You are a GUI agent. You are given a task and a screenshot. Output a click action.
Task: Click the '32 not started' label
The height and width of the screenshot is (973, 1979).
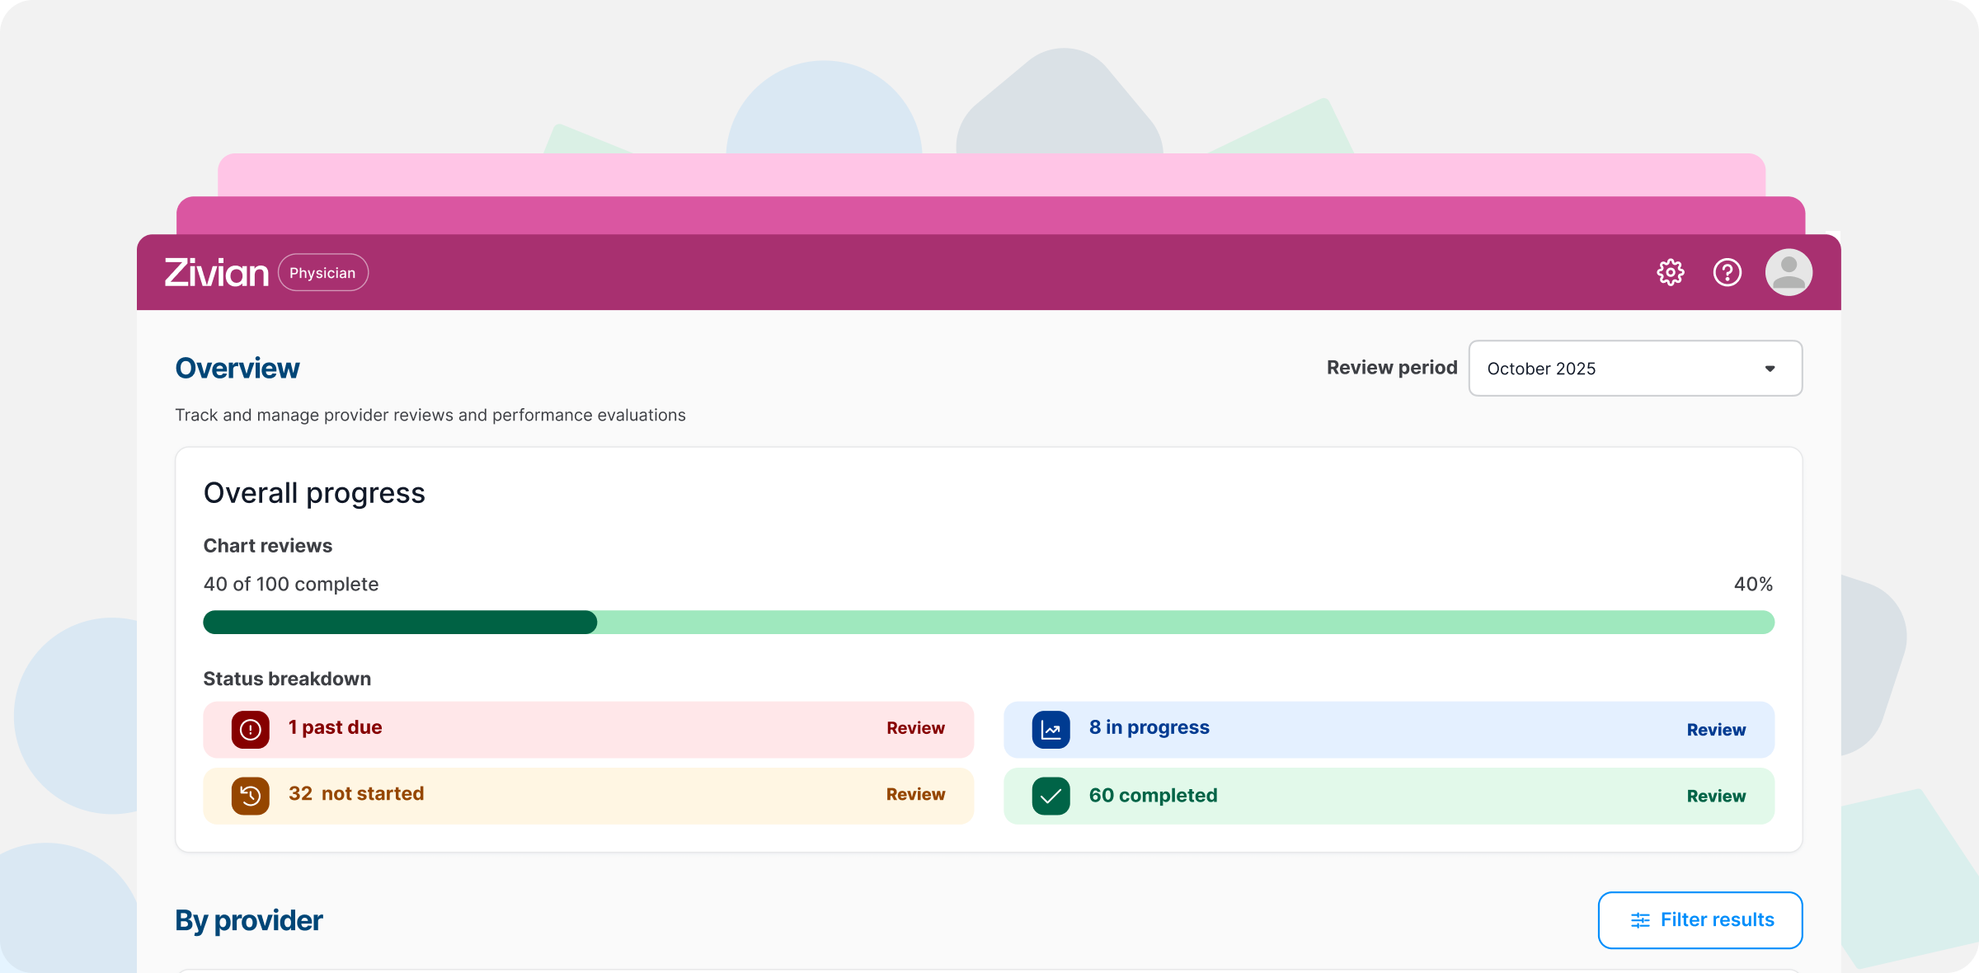tap(356, 793)
